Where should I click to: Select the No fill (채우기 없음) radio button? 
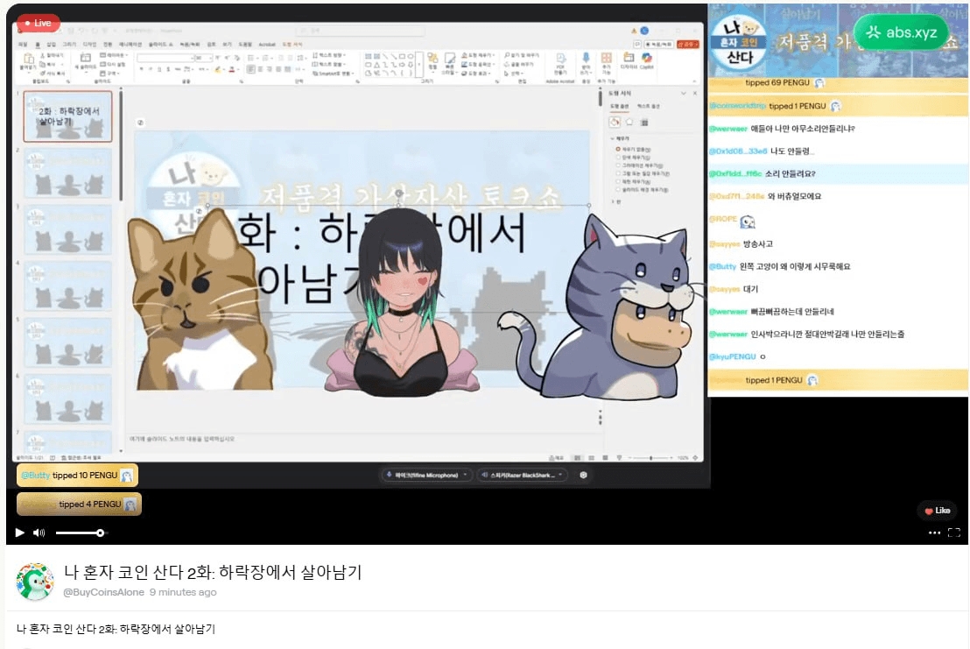pos(618,149)
